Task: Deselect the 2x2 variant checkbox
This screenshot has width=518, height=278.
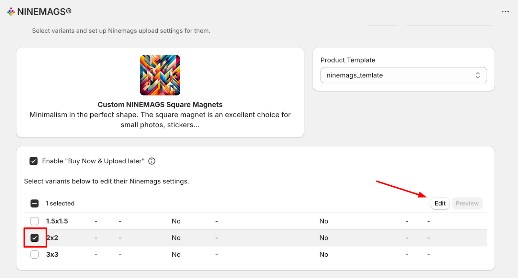Action: [35, 238]
